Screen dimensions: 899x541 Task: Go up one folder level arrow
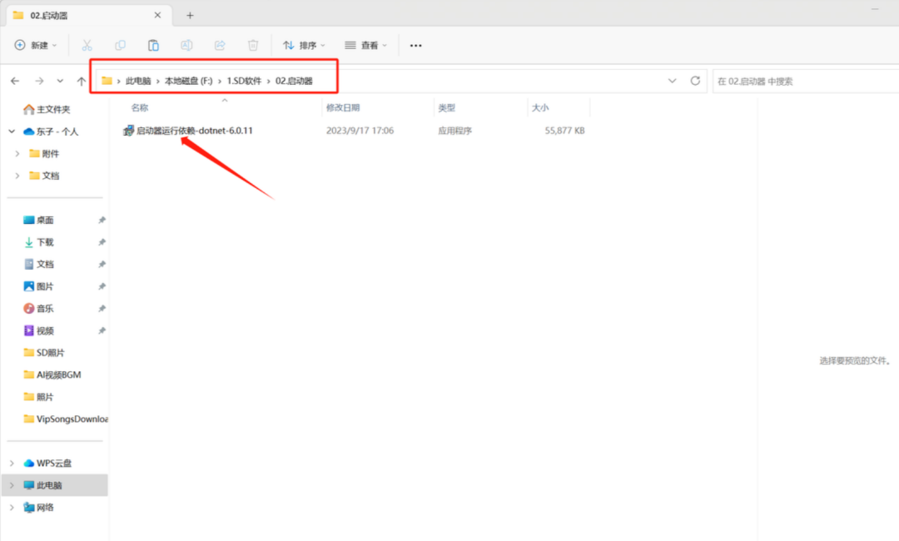coord(82,82)
